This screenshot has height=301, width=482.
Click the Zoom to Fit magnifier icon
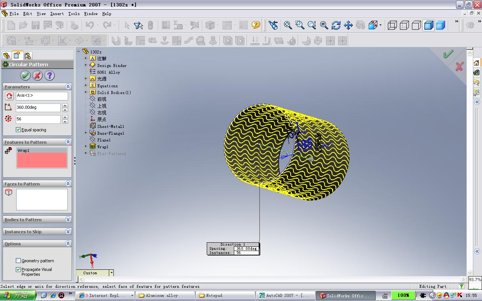coord(288,25)
